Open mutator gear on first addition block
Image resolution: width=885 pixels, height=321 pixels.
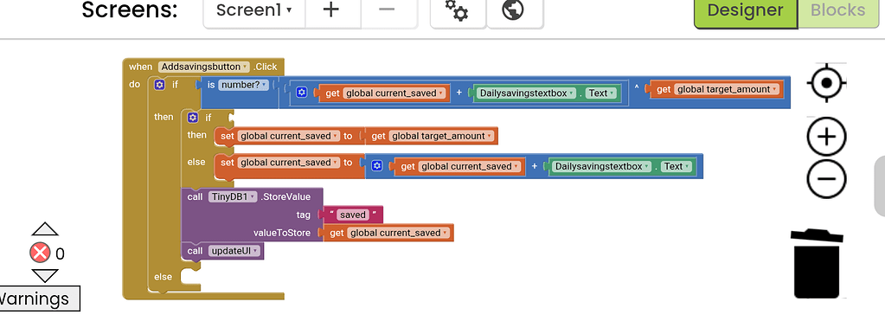301,93
